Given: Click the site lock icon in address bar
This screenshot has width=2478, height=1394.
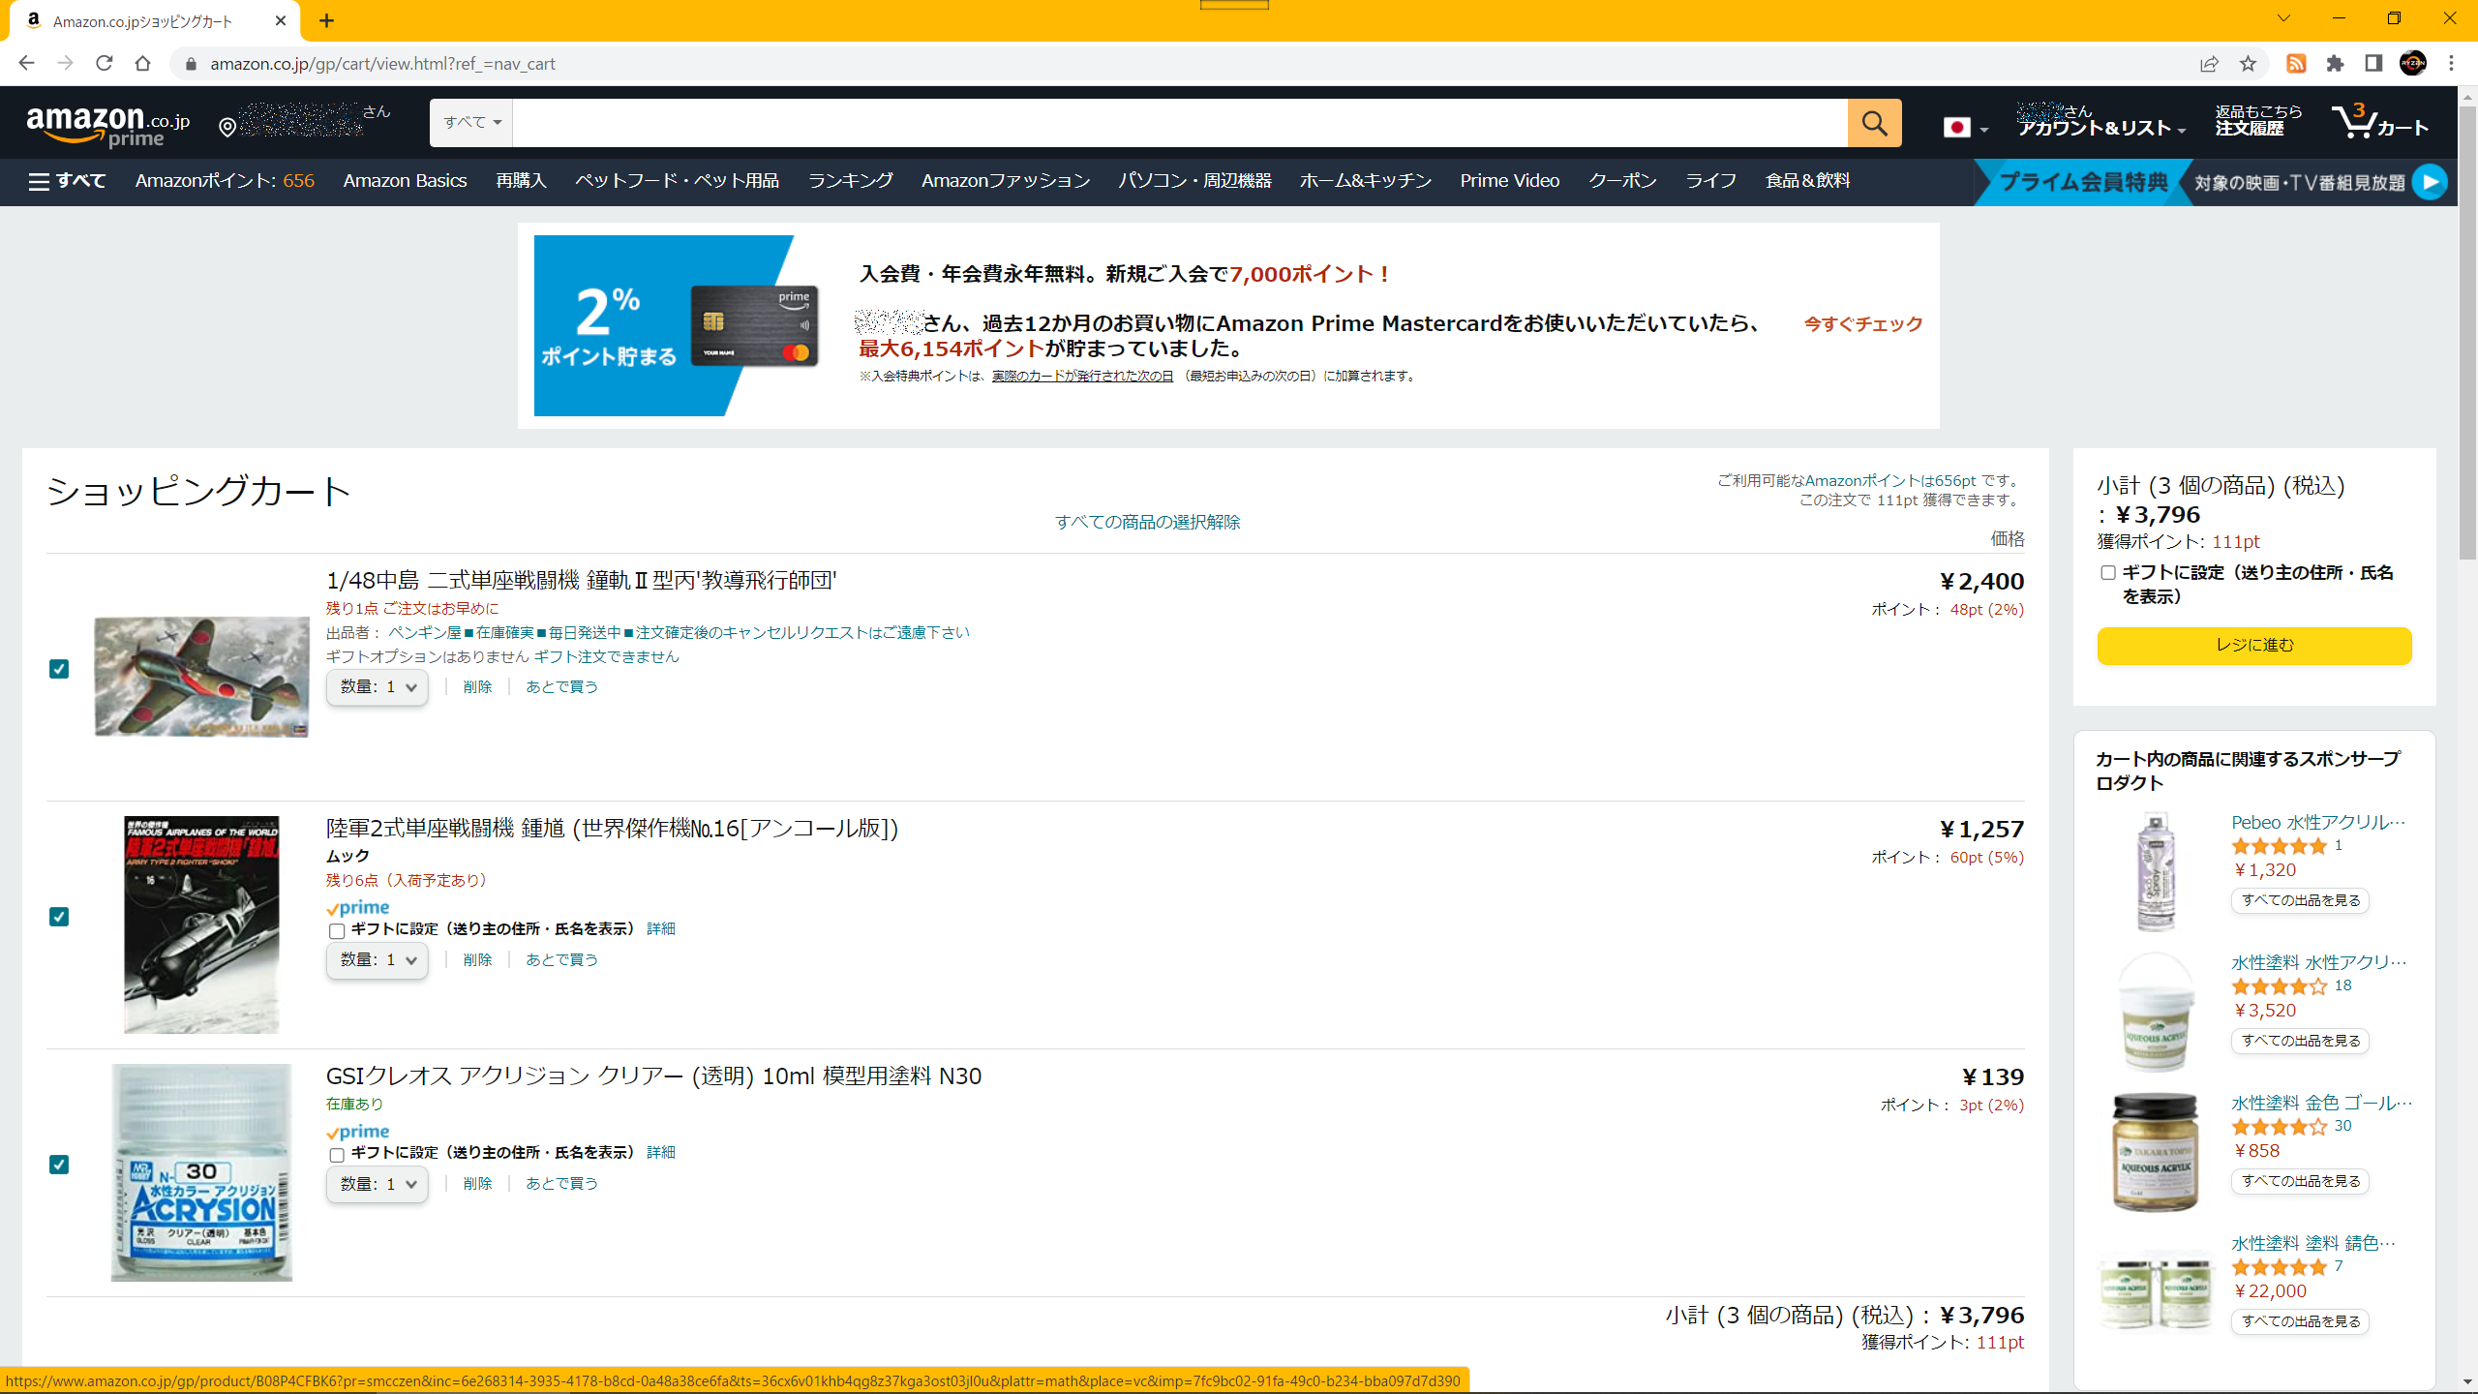Looking at the screenshot, I should tap(191, 64).
